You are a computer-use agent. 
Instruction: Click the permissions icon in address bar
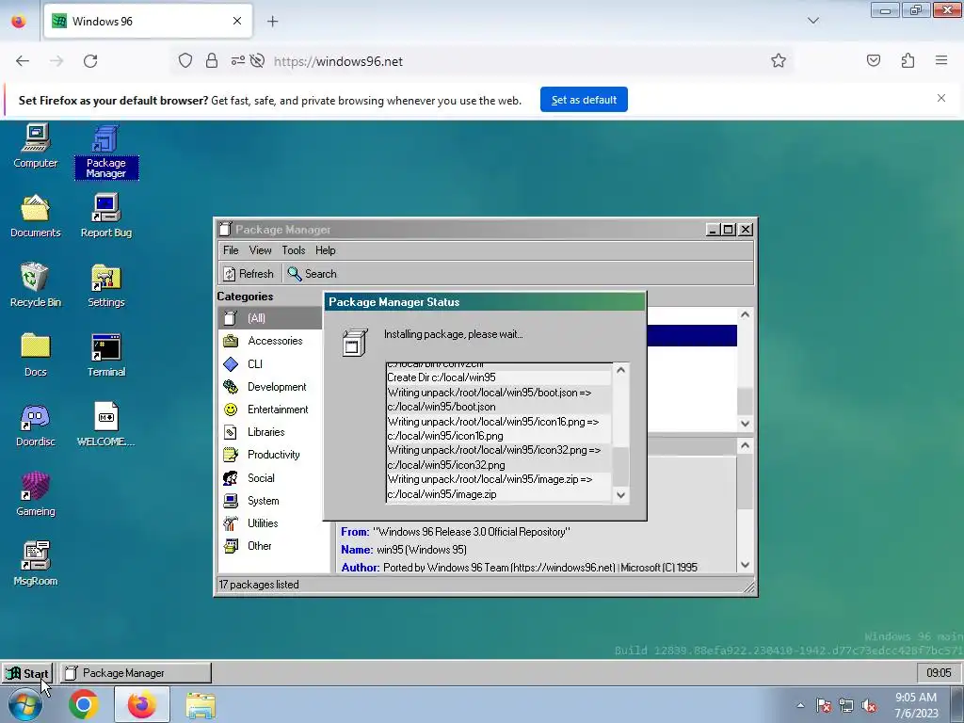pos(238,61)
